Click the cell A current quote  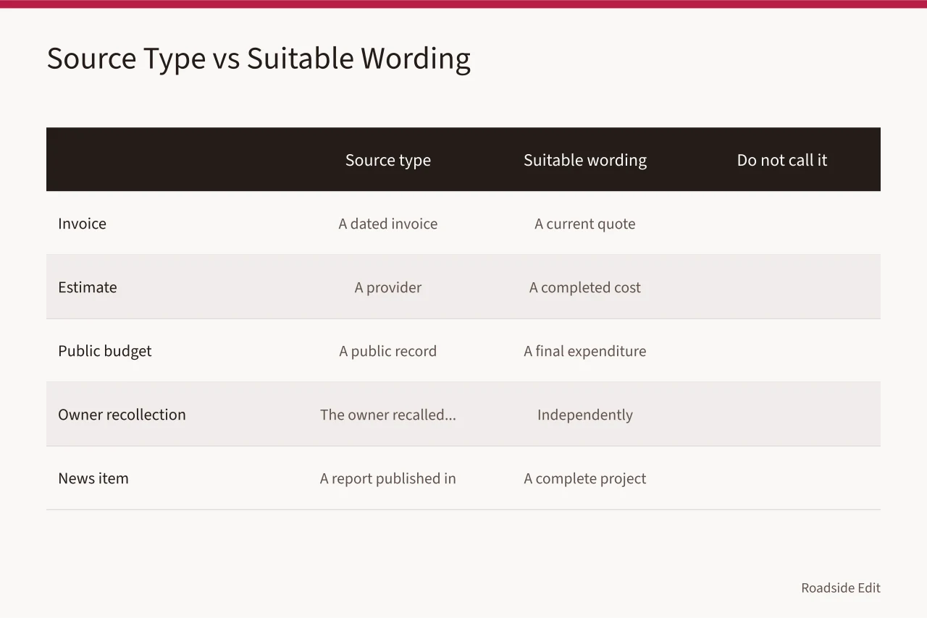point(585,224)
